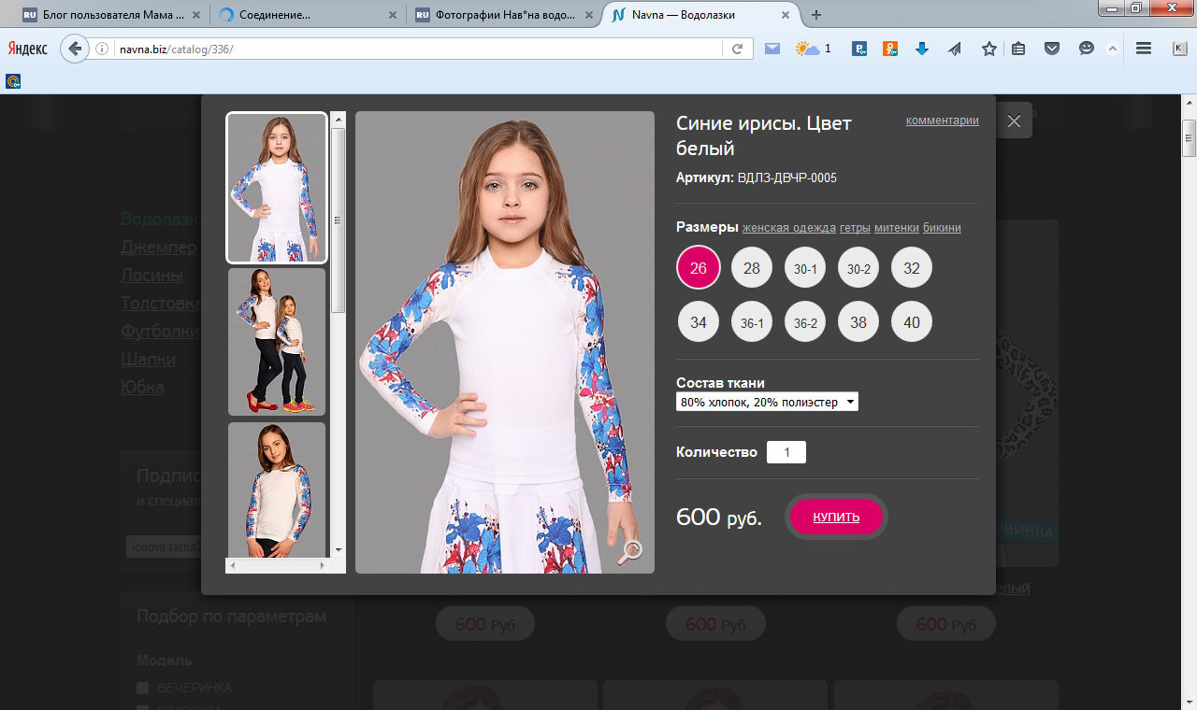Open женская одежда size link
This screenshot has height=710, width=1197.
(789, 228)
